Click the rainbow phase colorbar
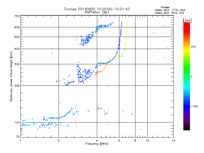204x153 pixels. point(187,76)
